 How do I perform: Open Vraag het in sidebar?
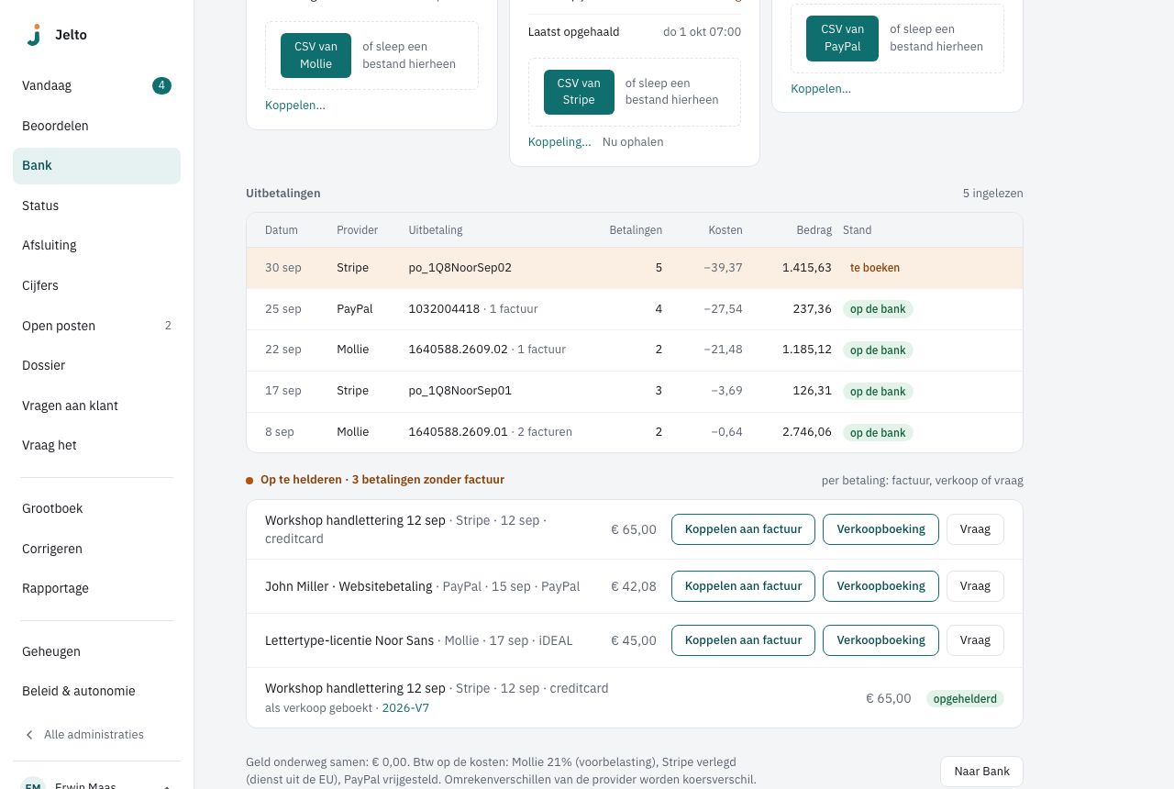[96, 445]
